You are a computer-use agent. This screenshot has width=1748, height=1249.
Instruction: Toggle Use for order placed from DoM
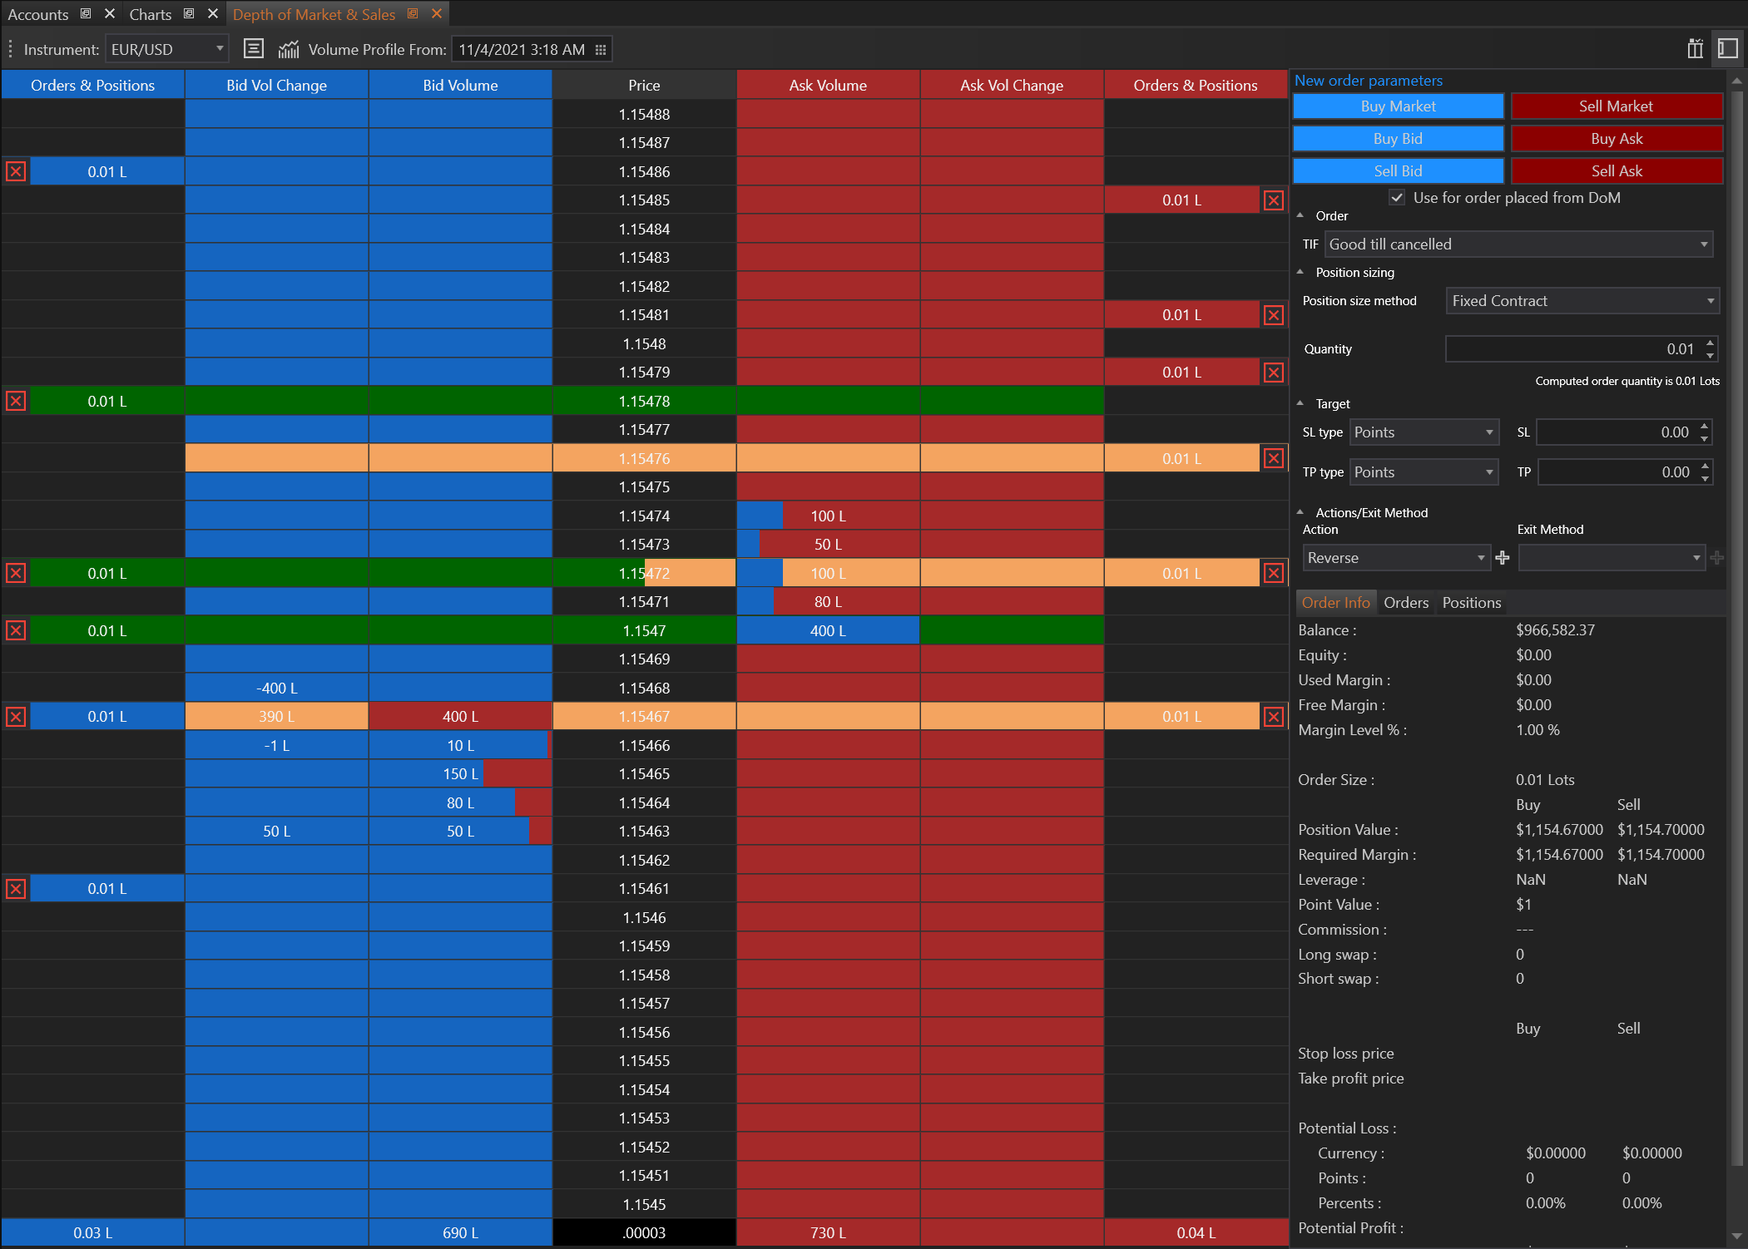tap(1397, 198)
